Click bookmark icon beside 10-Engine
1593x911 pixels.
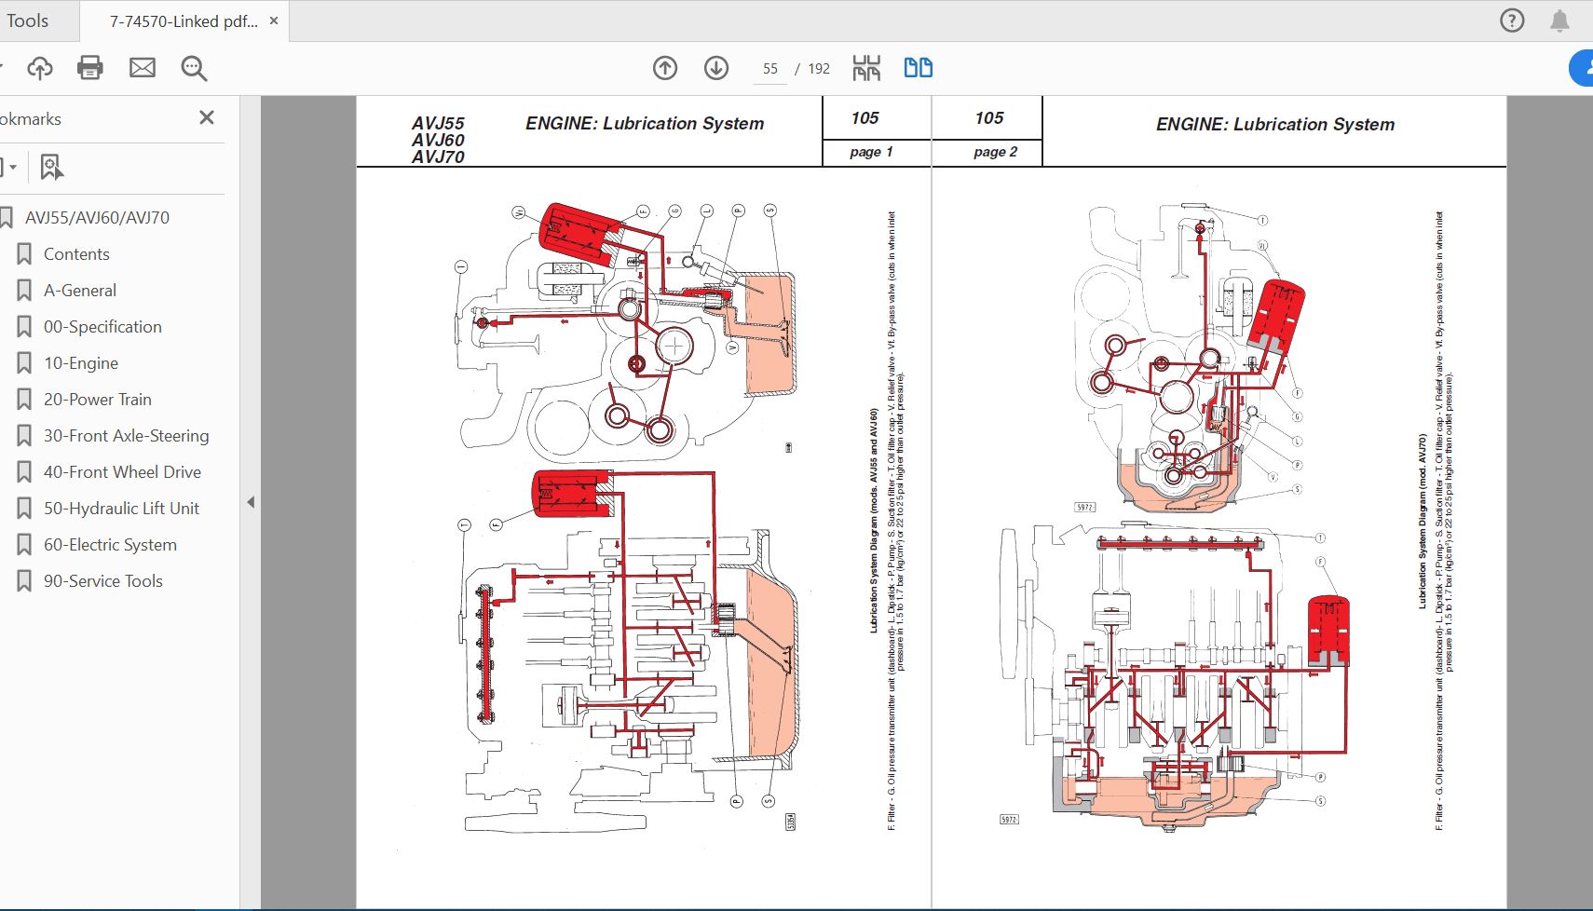(24, 363)
